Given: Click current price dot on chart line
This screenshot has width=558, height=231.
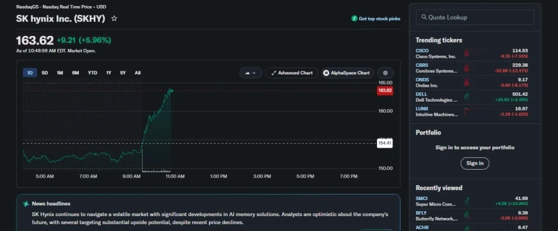Looking at the screenshot, I should [172, 90].
